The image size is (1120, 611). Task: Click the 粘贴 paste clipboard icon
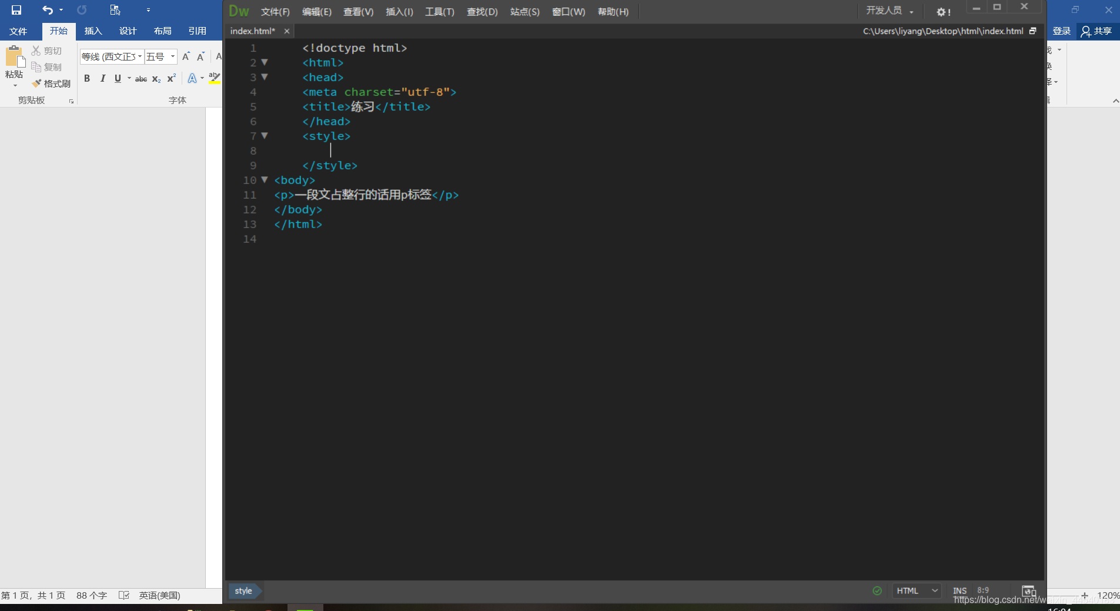pos(15,58)
